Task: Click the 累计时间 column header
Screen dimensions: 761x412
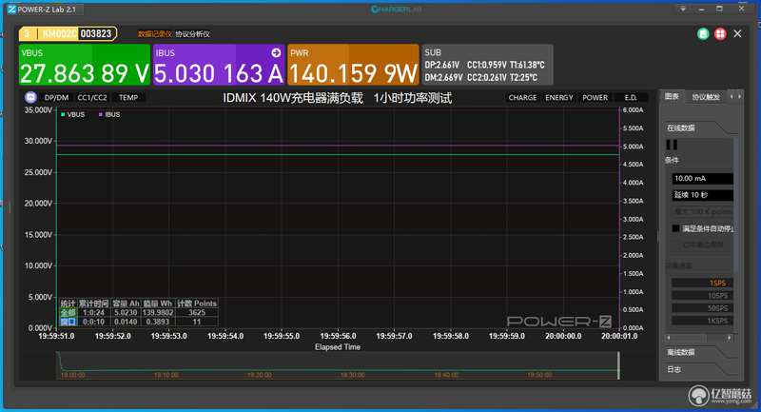Action: [93, 304]
